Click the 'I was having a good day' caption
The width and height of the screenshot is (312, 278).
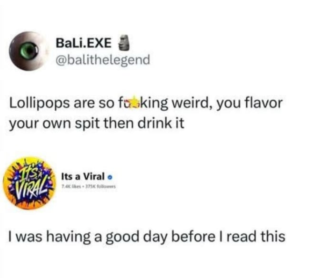coord(147,237)
